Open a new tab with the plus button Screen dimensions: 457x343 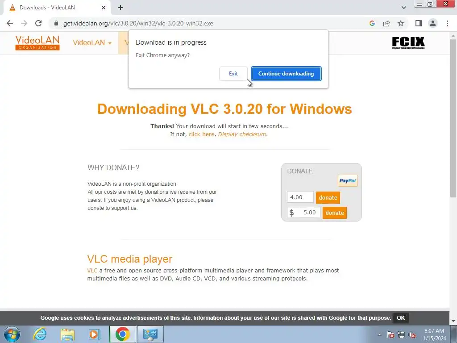(120, 8)
